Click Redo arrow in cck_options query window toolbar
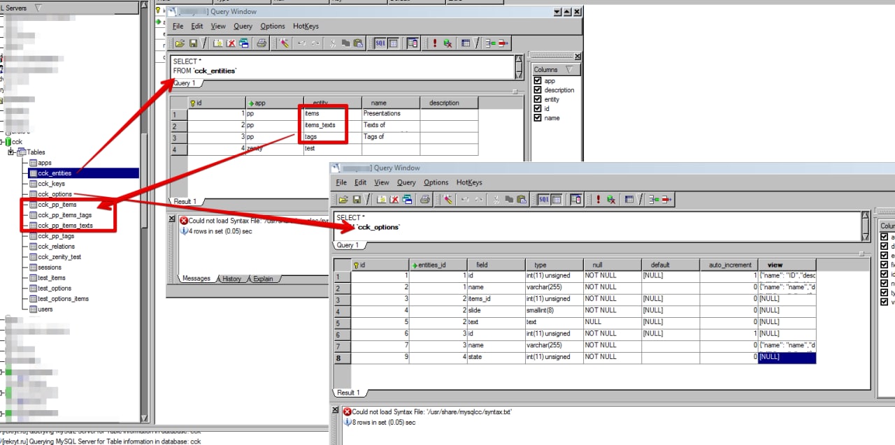 (x=479, y=199)
